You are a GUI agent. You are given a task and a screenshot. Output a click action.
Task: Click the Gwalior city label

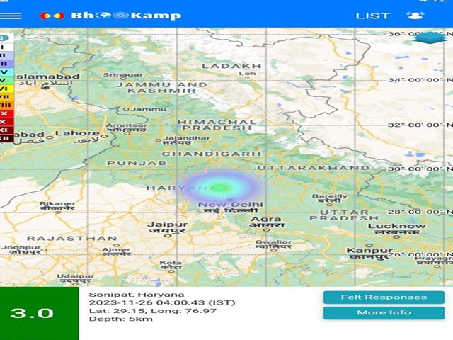[x=274, y=244]
